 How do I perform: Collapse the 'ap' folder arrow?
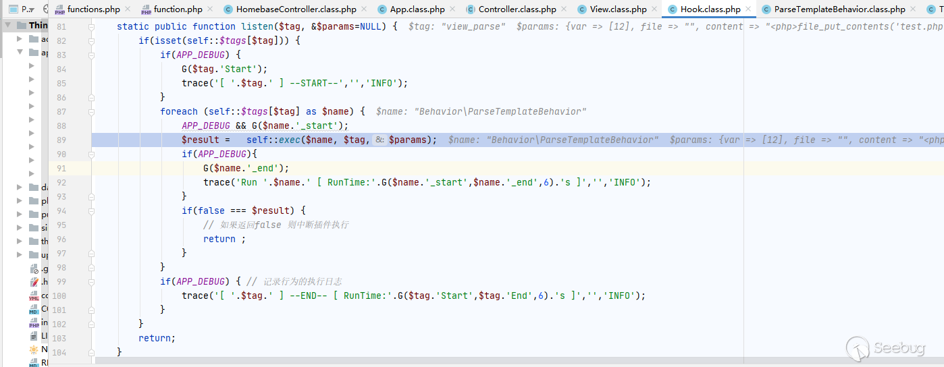click(x=19, y=52)
